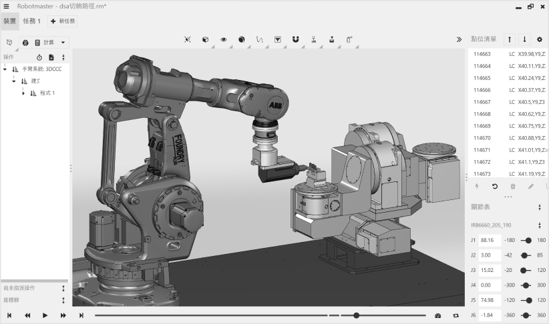Viewport: 549px width, 324px height.
Task: Click the undo arrow below the point list
Action: click(x=494, y=187)
